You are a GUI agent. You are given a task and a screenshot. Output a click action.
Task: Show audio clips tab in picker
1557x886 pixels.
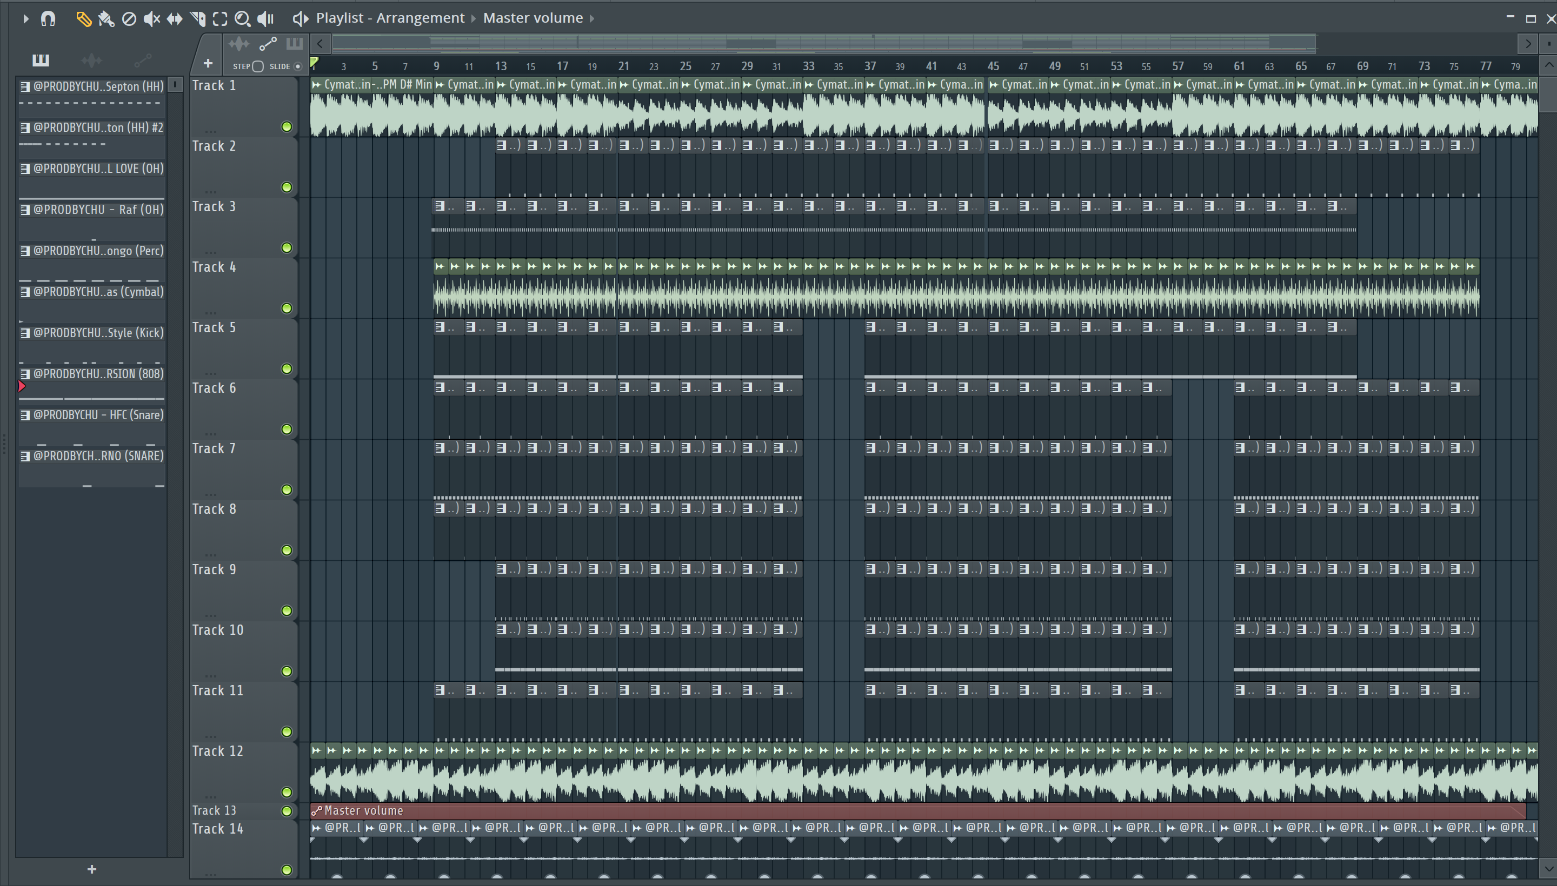point(91,59)
